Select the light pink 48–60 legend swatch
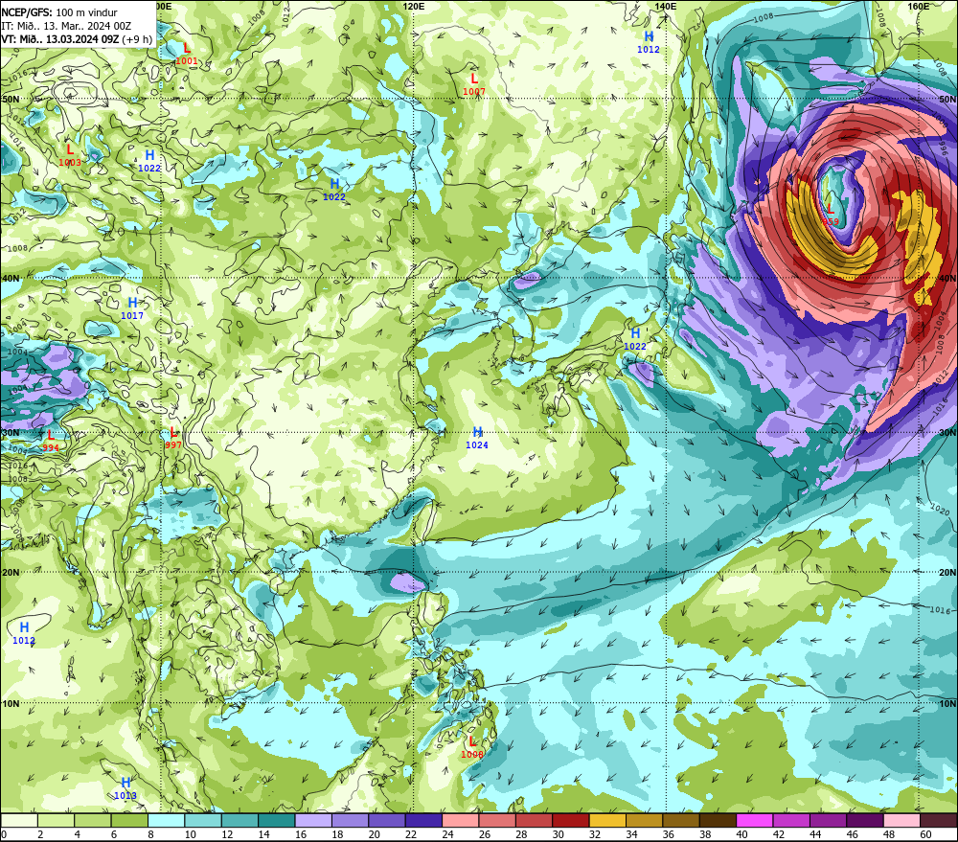958x842 pixels. 901,821
